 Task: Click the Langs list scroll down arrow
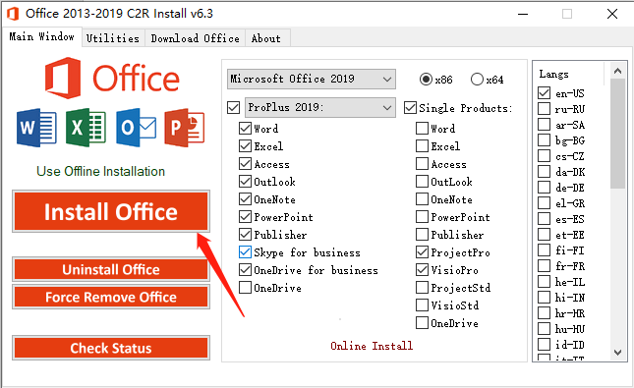[x=618, y=353]
